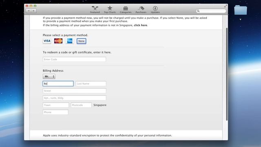Enter full screen with the corner arrows
This screenshot has height=147, width=261.
(226, 6)
